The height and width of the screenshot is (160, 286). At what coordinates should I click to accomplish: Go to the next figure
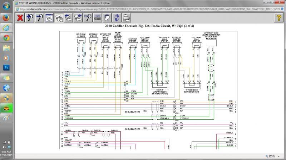pyautogui.click(x=78, y=18)
